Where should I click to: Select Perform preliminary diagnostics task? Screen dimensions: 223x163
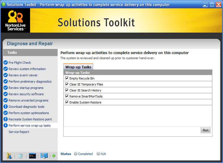coord(30,81)
